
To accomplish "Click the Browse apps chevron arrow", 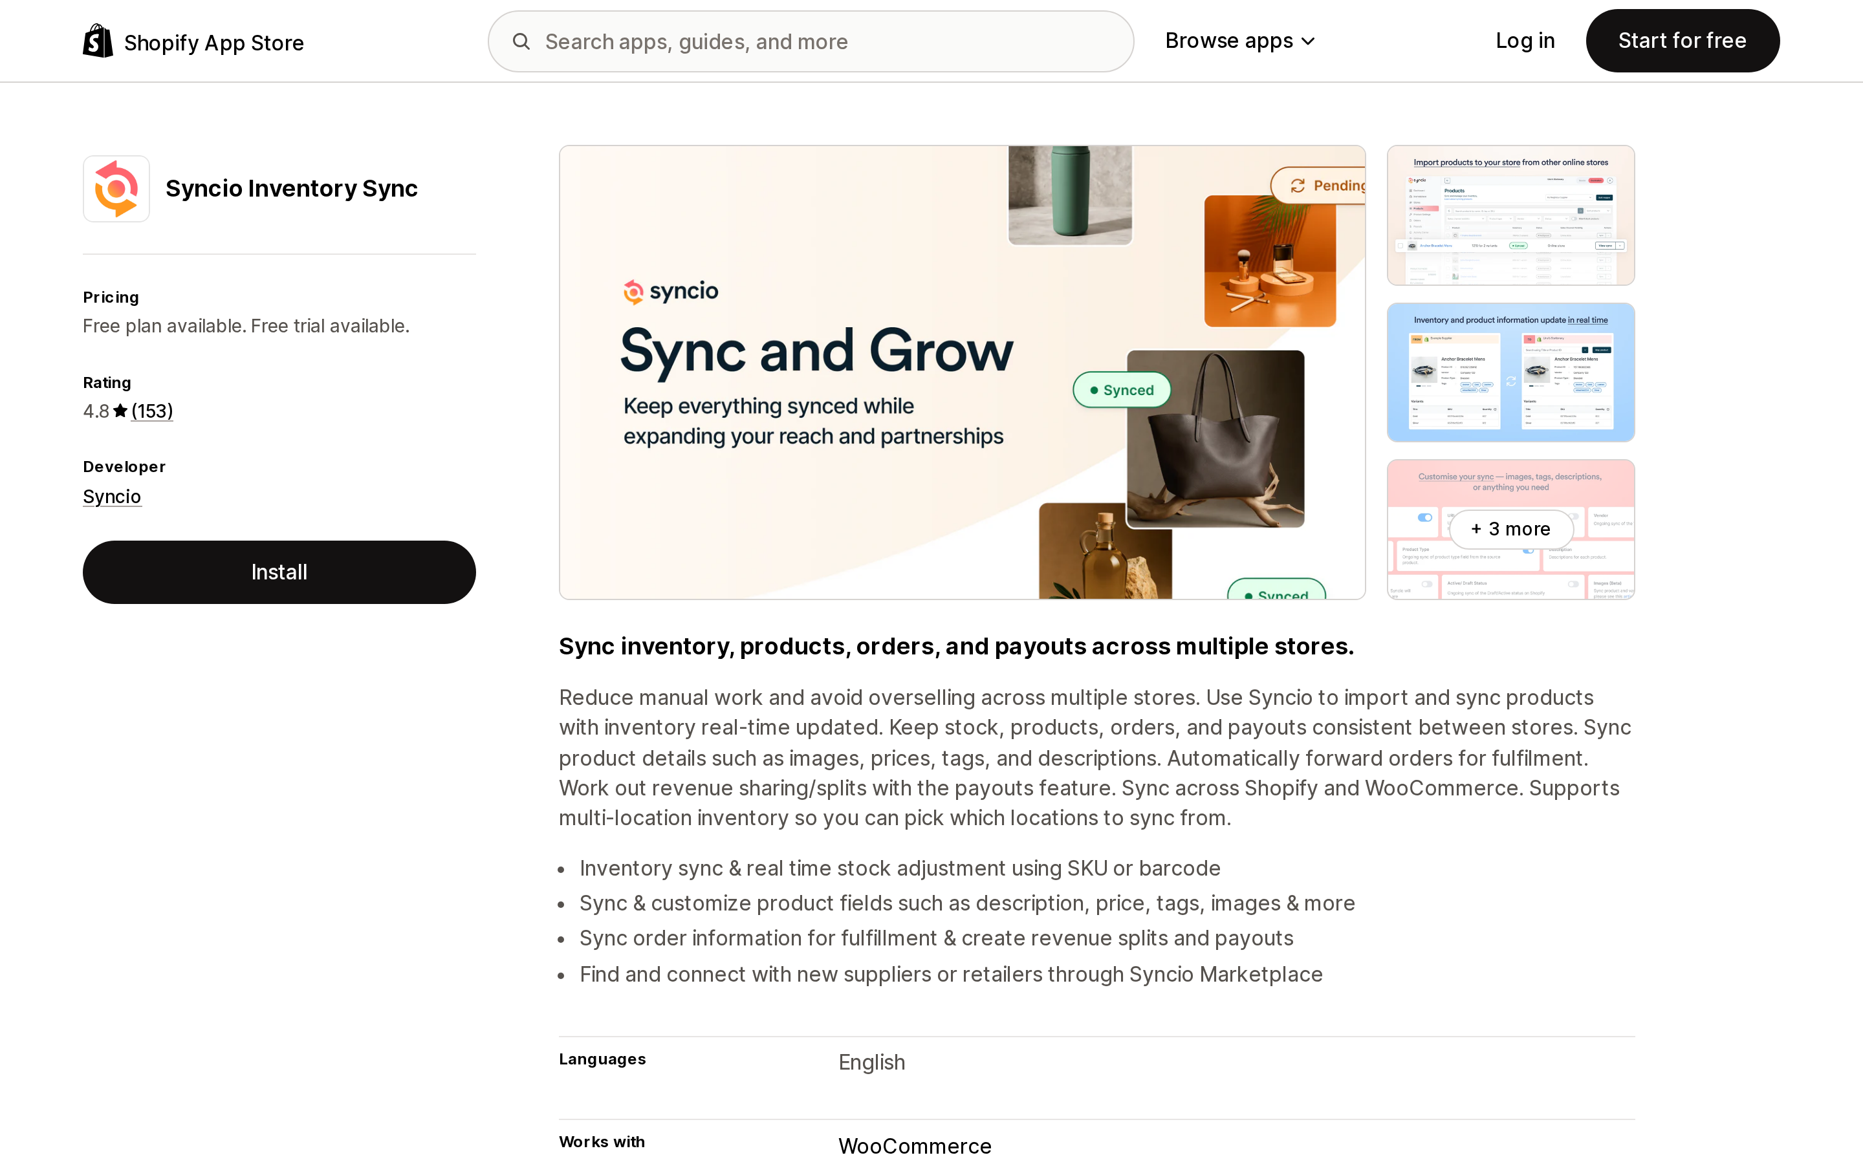I will tap(1308, 41).
